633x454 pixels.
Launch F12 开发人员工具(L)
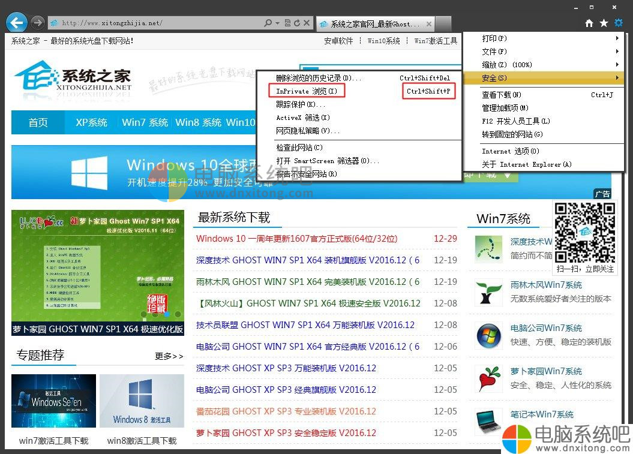tap(544, 121)
